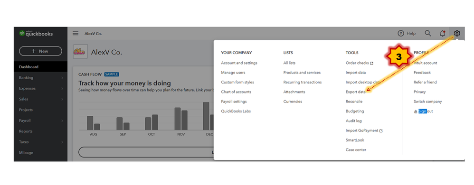Open Projects in the sidebar

coord(26,110)
